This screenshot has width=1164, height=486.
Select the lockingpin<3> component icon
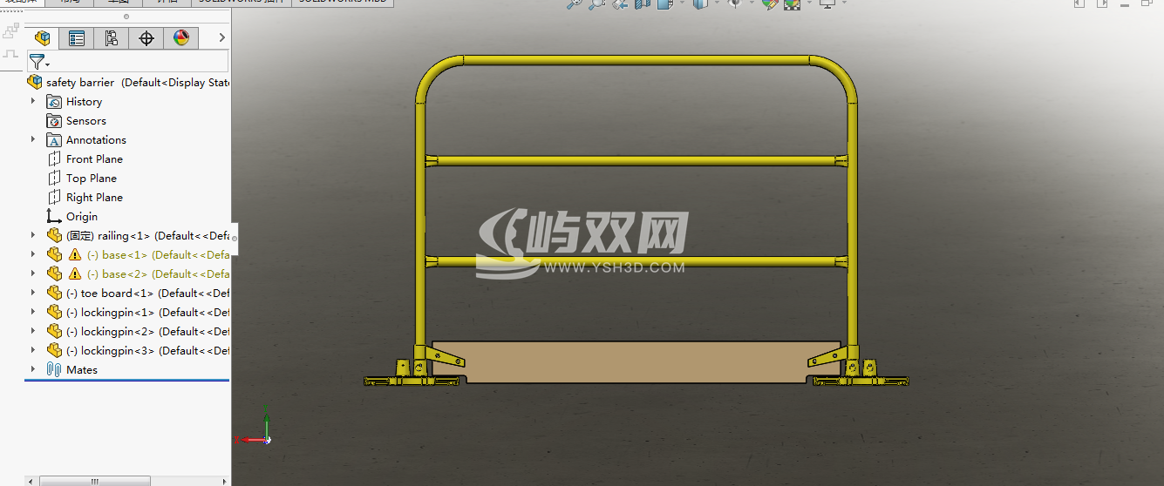click(x=54, y=351)
